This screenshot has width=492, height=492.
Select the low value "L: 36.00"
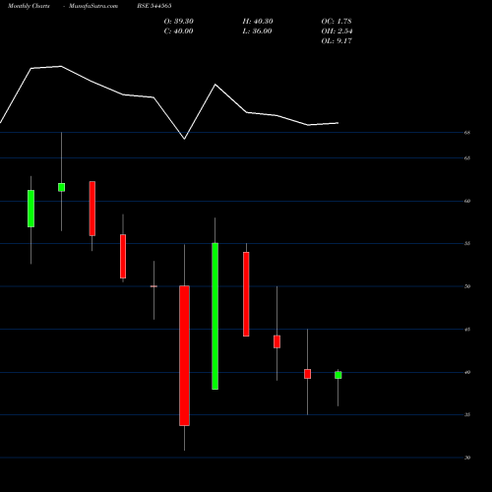(257, 31)
